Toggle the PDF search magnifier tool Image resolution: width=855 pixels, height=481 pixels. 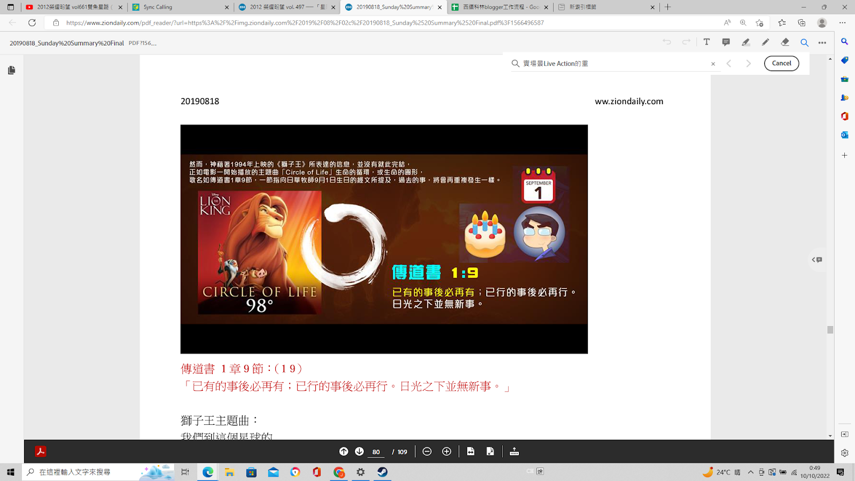pyautogui.click(x=804, y=42)
